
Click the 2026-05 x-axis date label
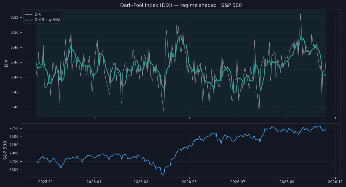point(189,182)
